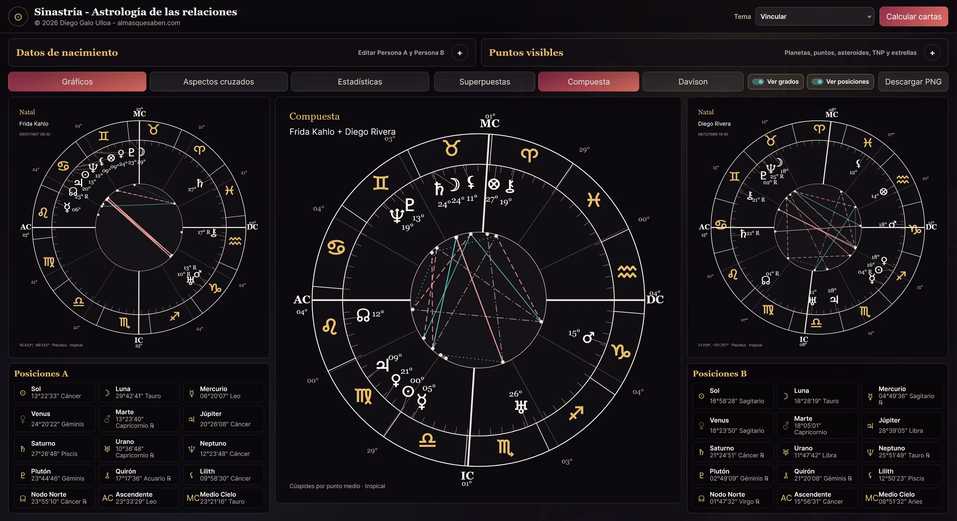This screenshot has height=521, width=957.
Task: Click Mars symbol in Diego Rivera natal chart
Action: point(892,224)
